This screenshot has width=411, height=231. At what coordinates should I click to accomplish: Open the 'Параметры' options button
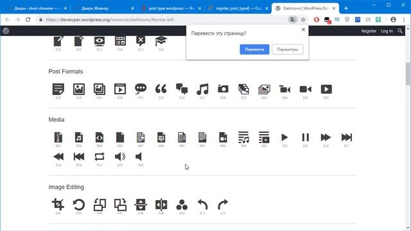pyautogui.click(x=288, y=49)
